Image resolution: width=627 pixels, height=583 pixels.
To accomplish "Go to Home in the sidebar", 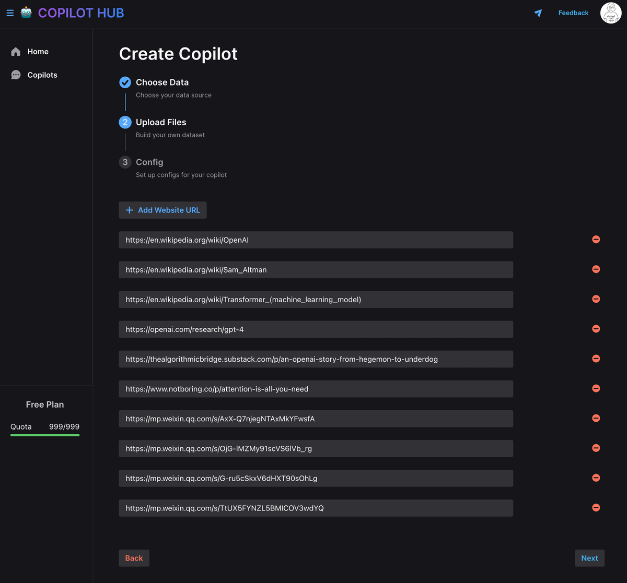I will click(x=38, y=52).
